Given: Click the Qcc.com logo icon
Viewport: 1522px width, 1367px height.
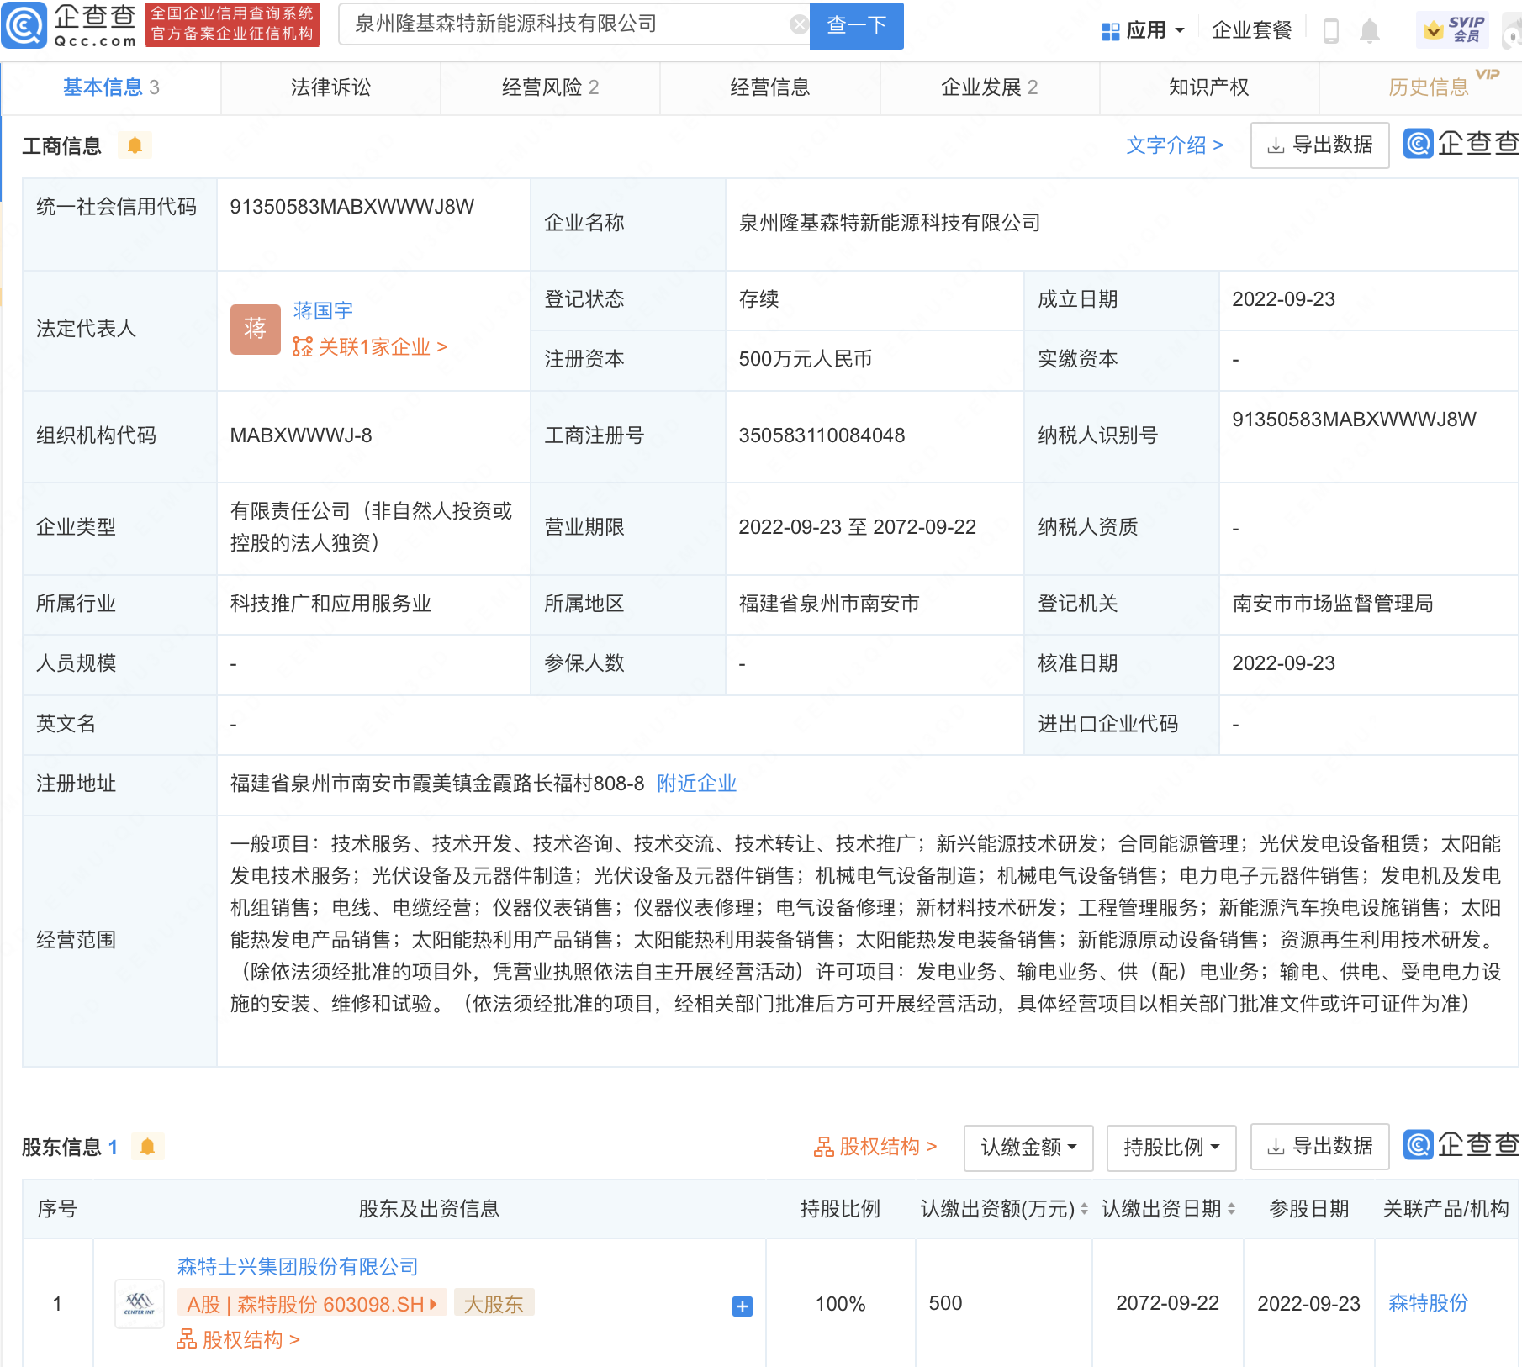Looking at the screenshot, I should 24,25.
